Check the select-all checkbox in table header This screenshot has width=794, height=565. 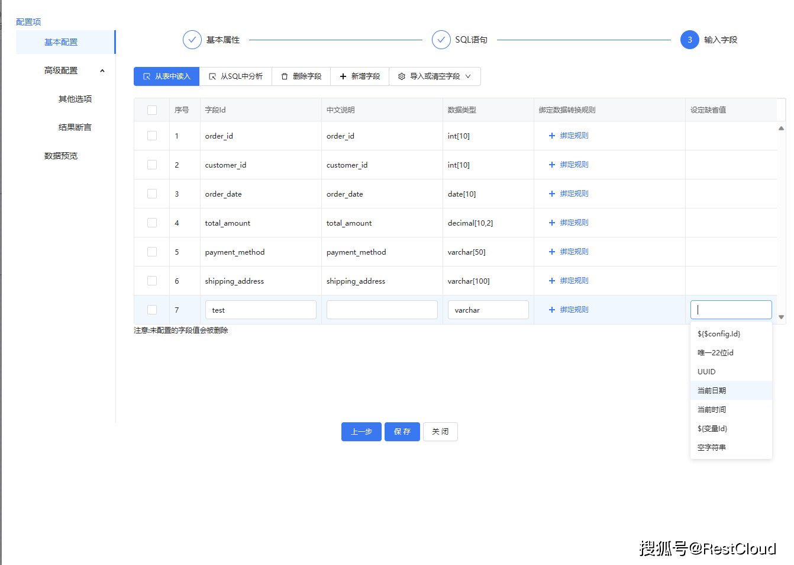click(x=151, y=110)
